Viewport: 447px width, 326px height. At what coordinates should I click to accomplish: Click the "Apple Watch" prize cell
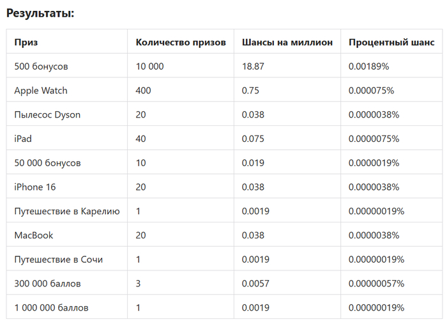41,91
